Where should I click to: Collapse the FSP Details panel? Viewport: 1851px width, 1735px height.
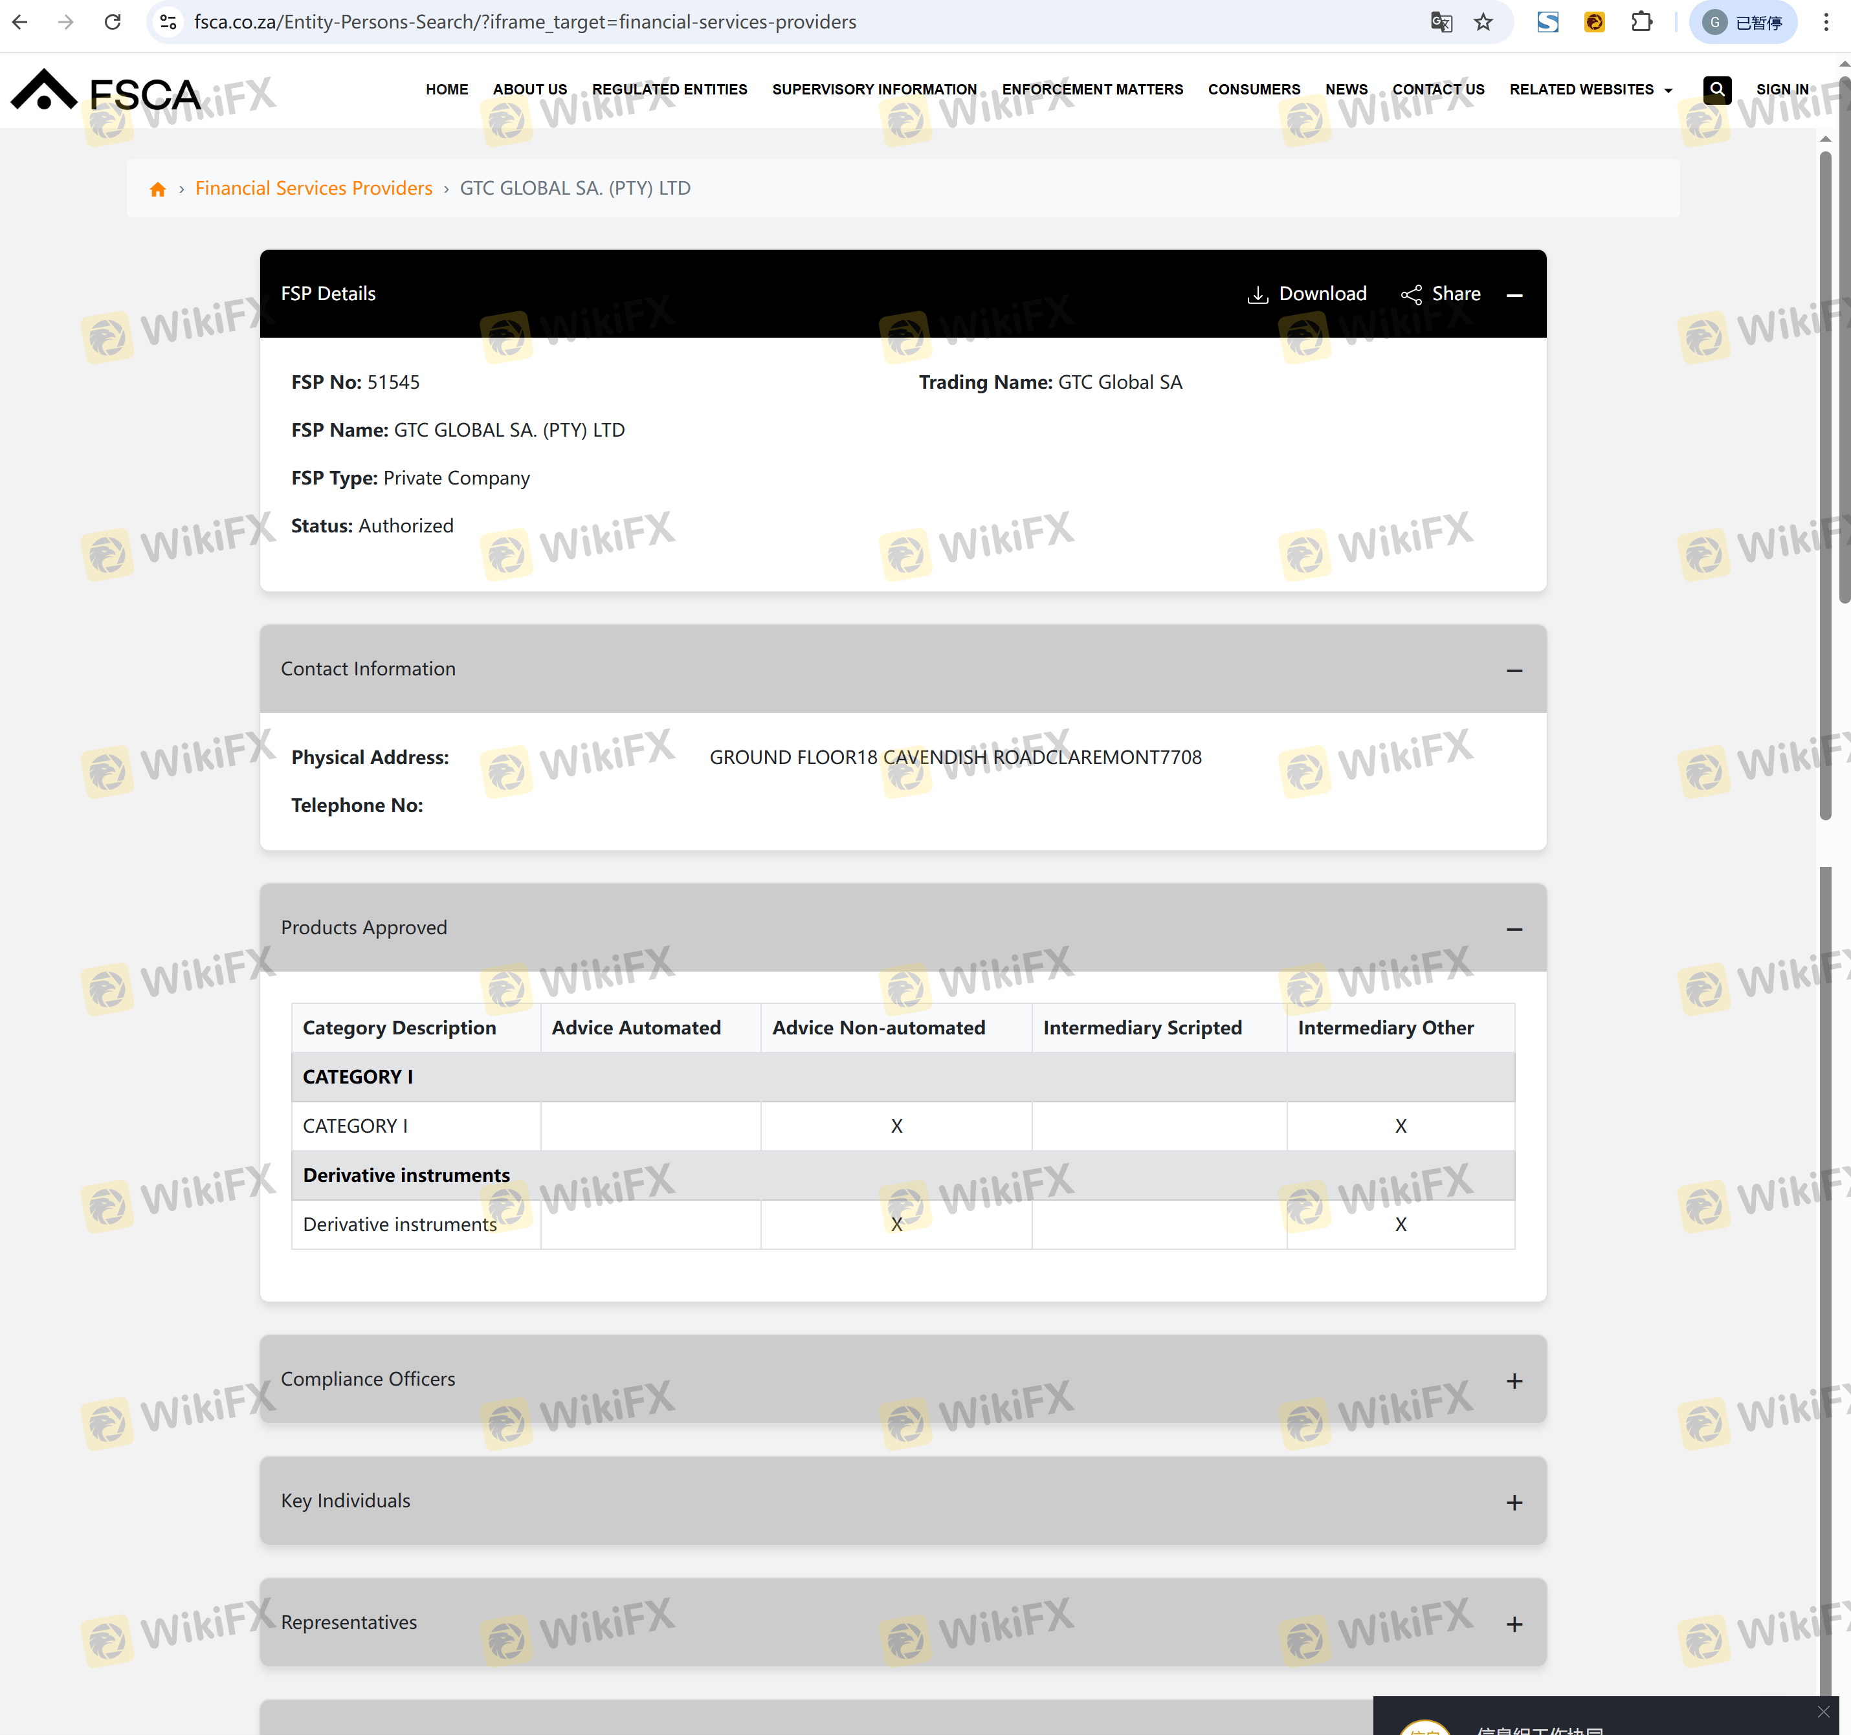(1514, 295)
